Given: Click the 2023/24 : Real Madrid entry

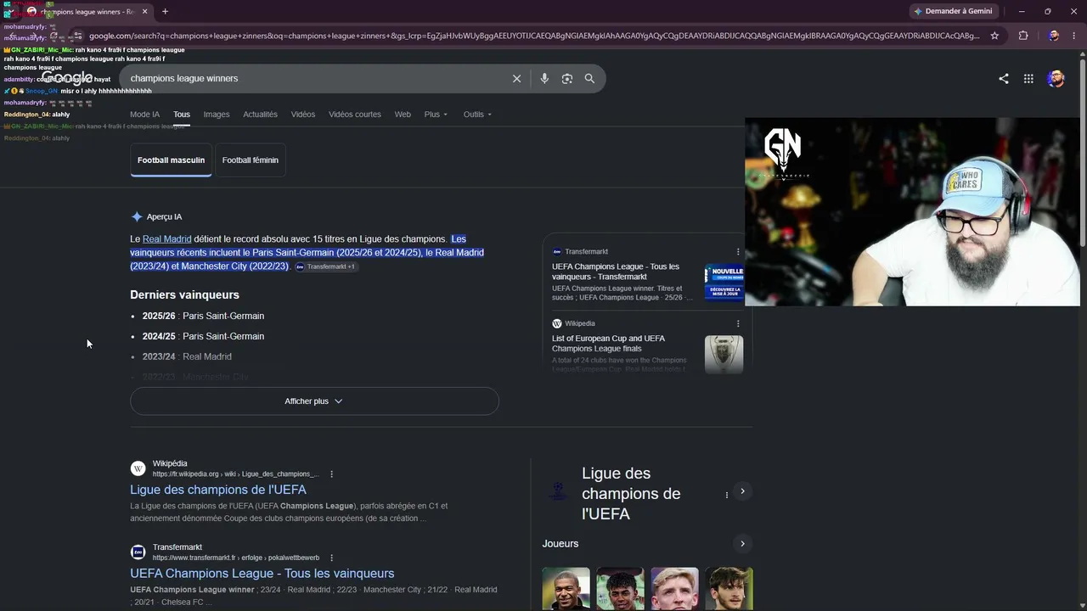Looking at the screenshot, I should (x=187, y=356).
